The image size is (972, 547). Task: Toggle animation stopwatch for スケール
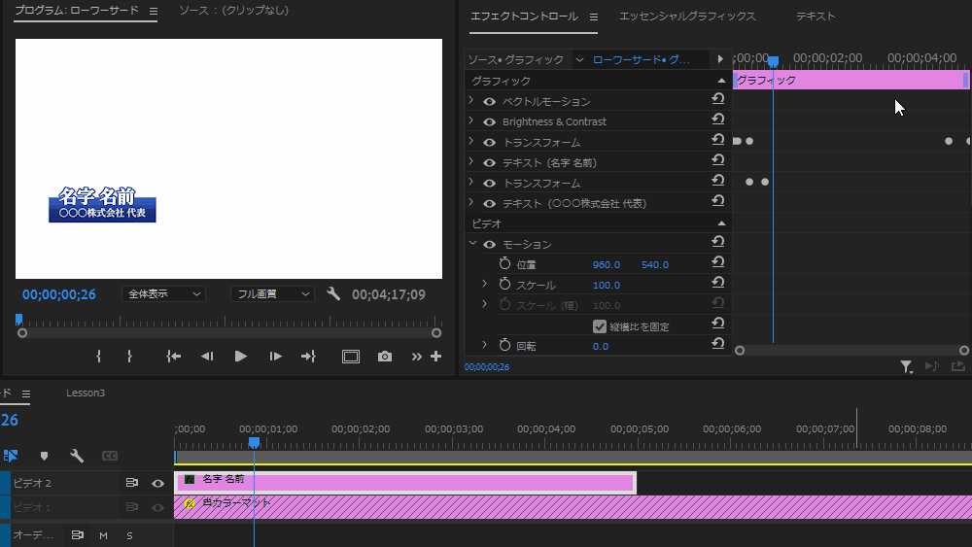click(x=504, y=284)
